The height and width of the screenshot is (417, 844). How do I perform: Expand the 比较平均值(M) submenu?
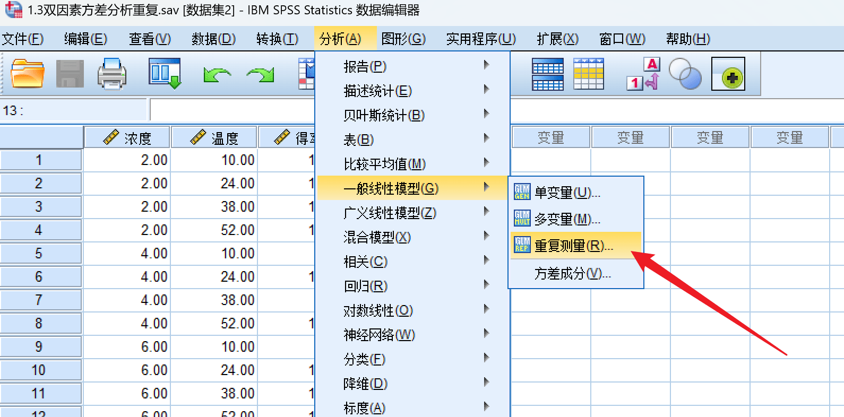(x=384, y=164)
